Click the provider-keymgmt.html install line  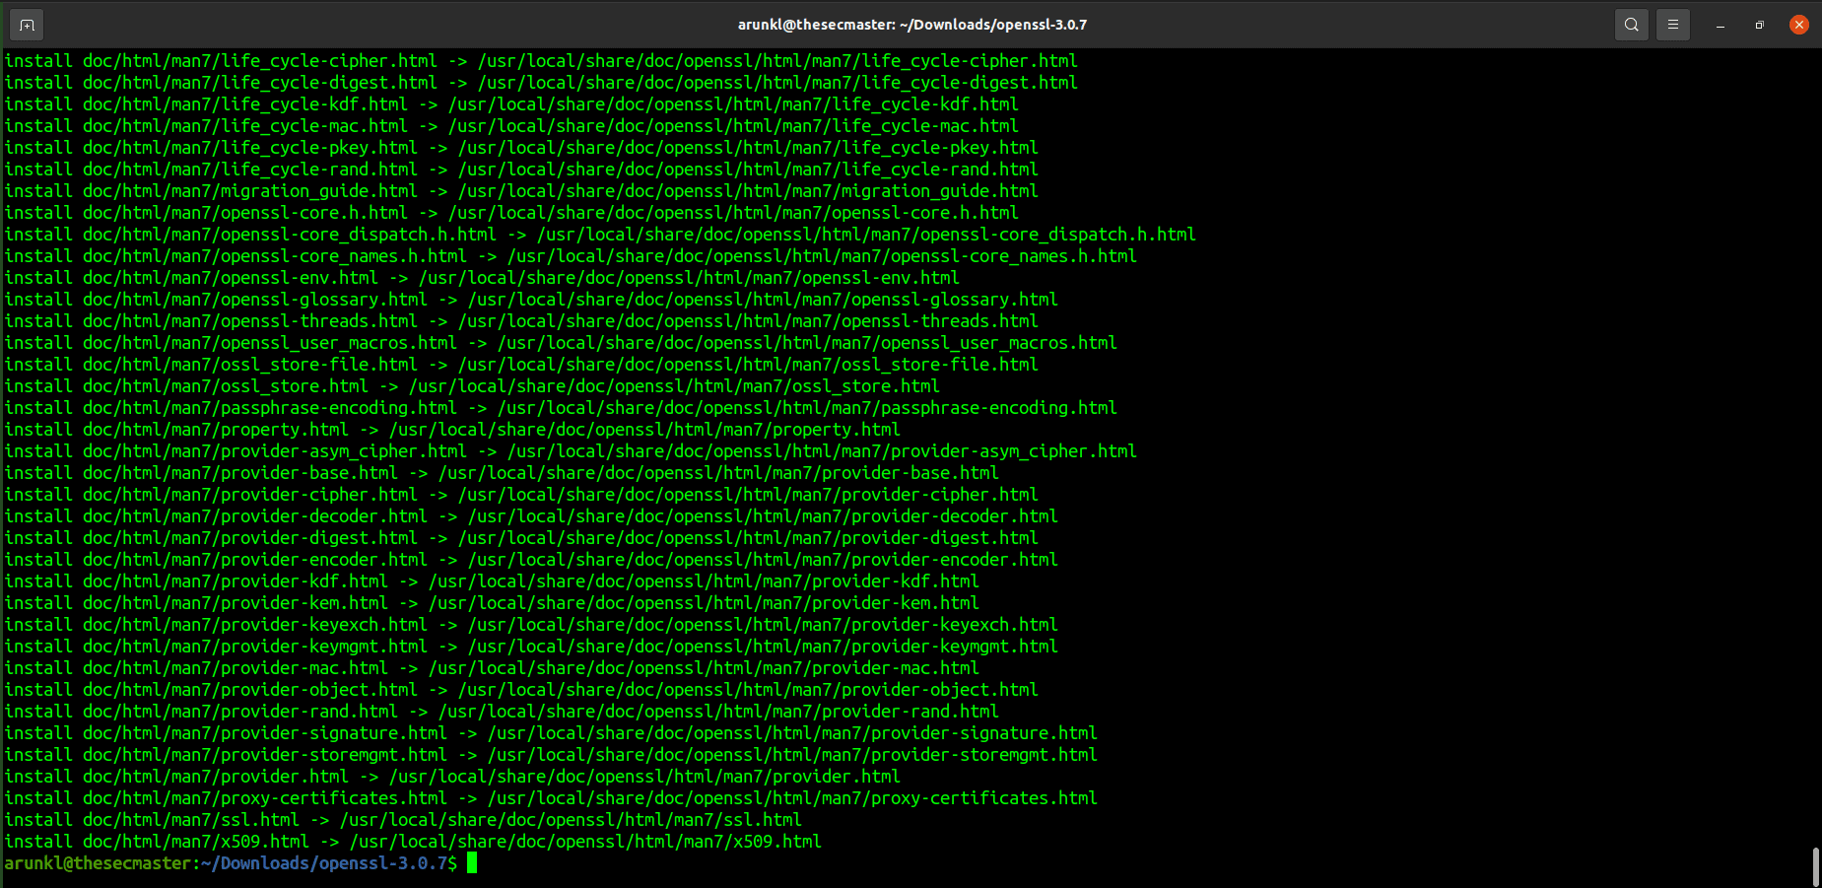tap(531, 647)
